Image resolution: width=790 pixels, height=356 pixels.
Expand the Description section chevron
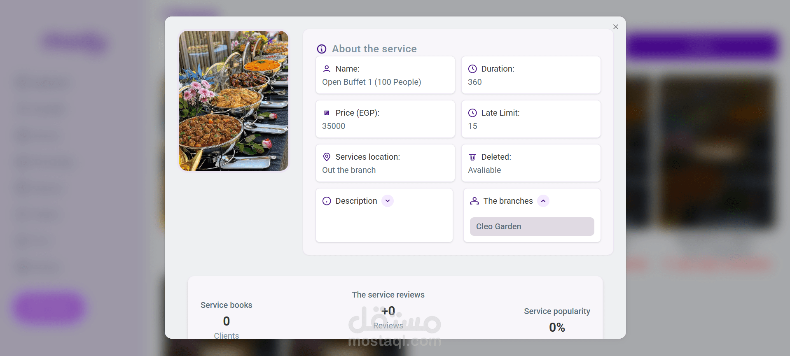[x=388, y=201]
